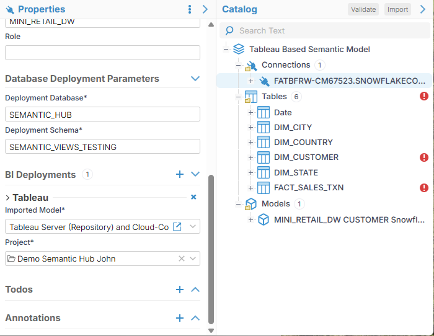Click the error icon beside FACT_SALES_TXN
This screenshot has height=336, width=434.
(424, 188)
